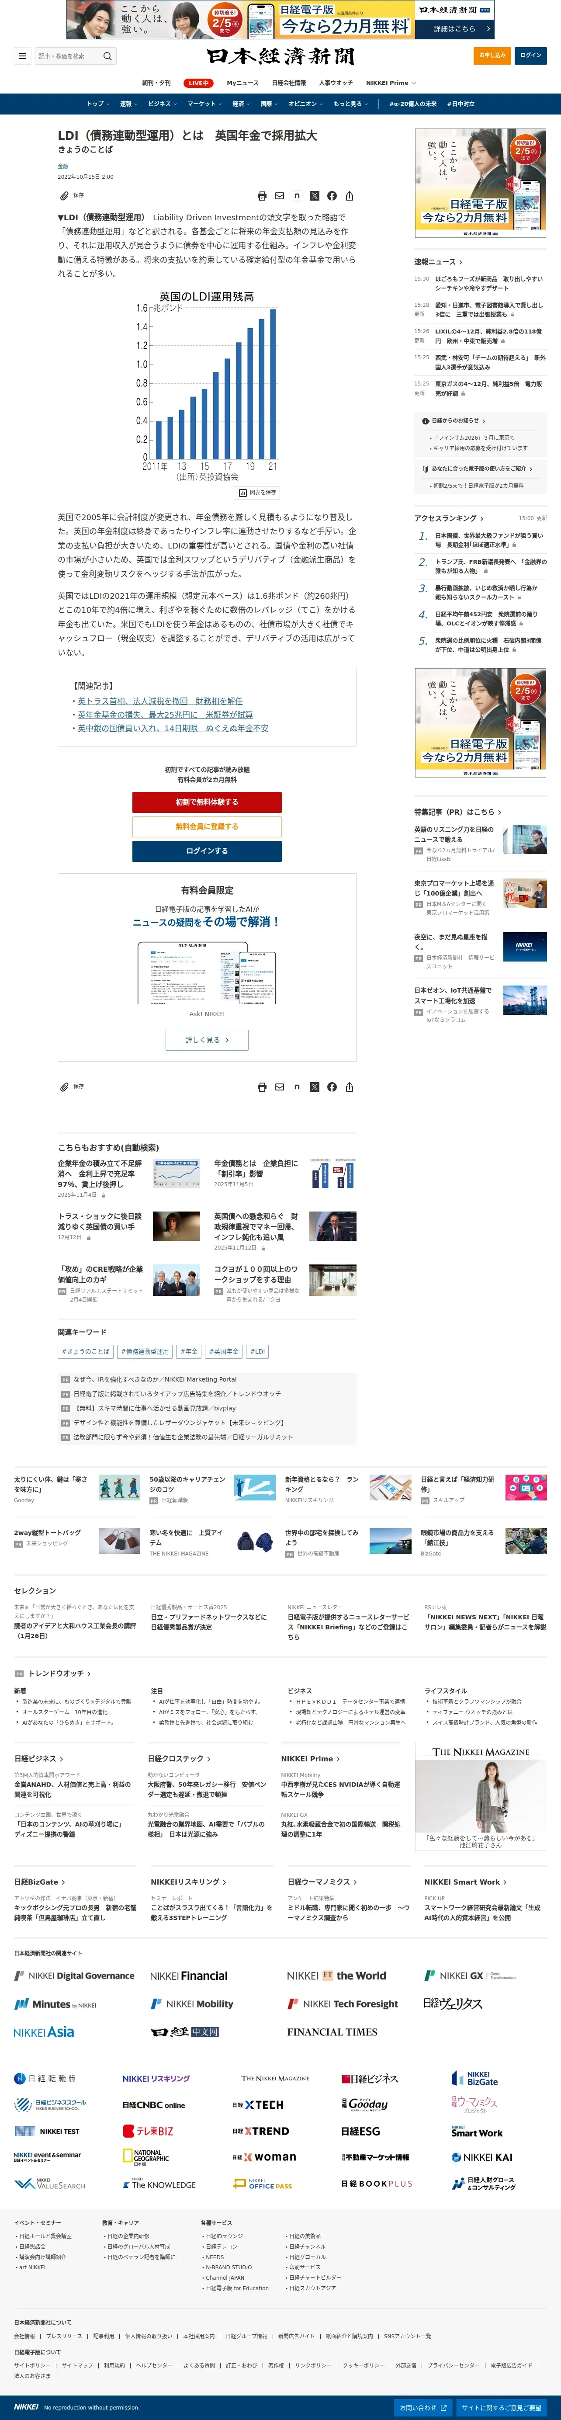Click the search magnifier icon in the header
The image size is (561, 2420).
(x=107, y=56)
